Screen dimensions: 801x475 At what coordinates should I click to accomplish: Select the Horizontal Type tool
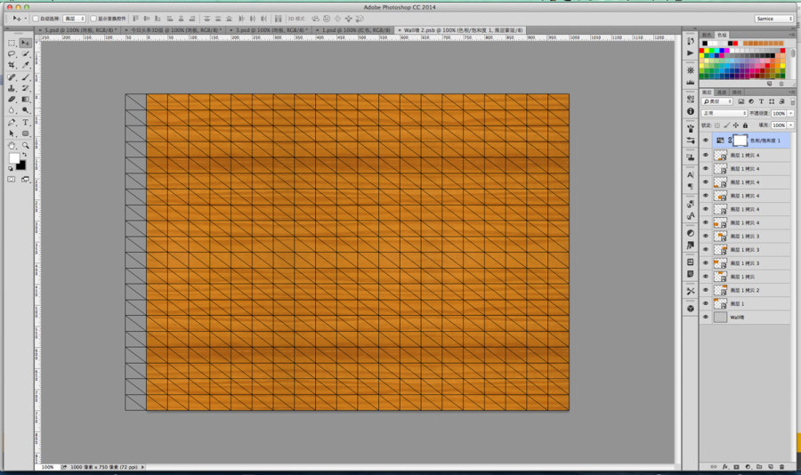(x=25, y=123)
